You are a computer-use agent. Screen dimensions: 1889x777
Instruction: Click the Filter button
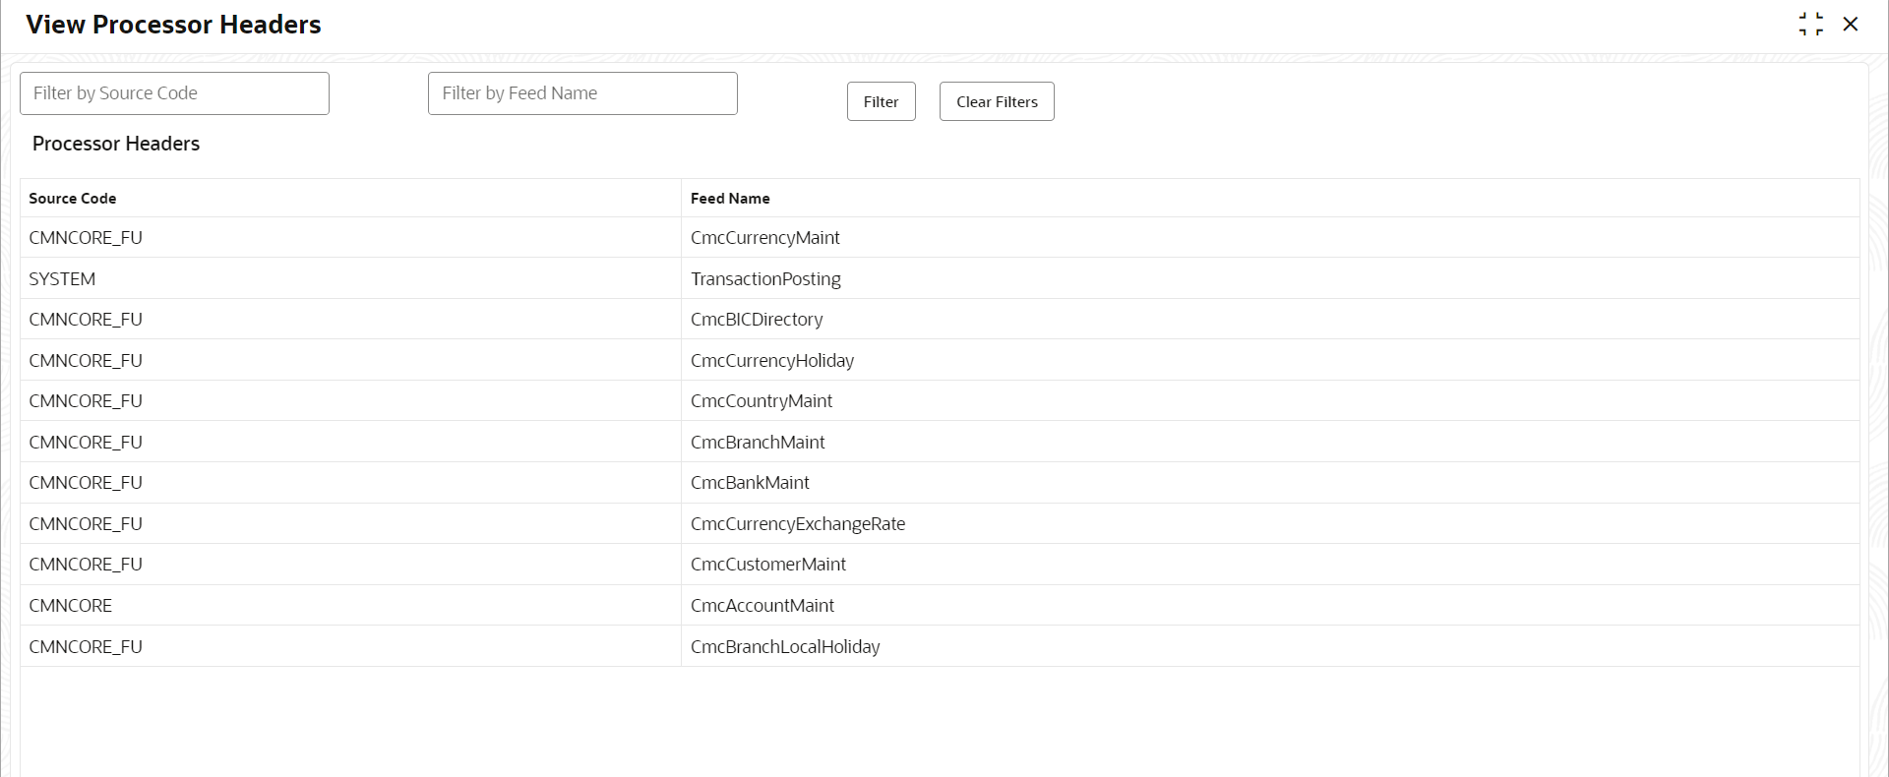(882, 101)
